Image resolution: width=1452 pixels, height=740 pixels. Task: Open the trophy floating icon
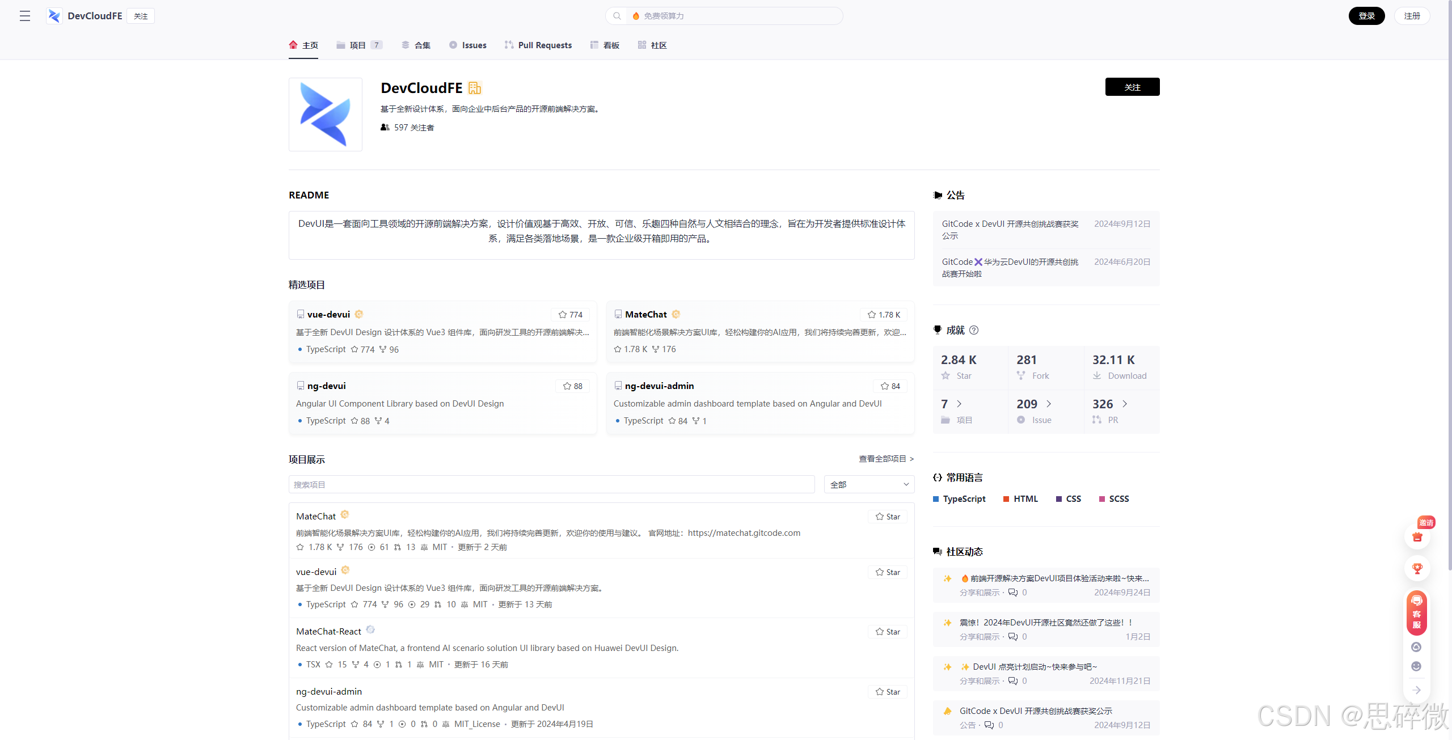coord(1417,568)
